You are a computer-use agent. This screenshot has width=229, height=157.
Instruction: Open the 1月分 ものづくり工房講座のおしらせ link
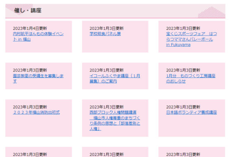[x=191, y=78]
